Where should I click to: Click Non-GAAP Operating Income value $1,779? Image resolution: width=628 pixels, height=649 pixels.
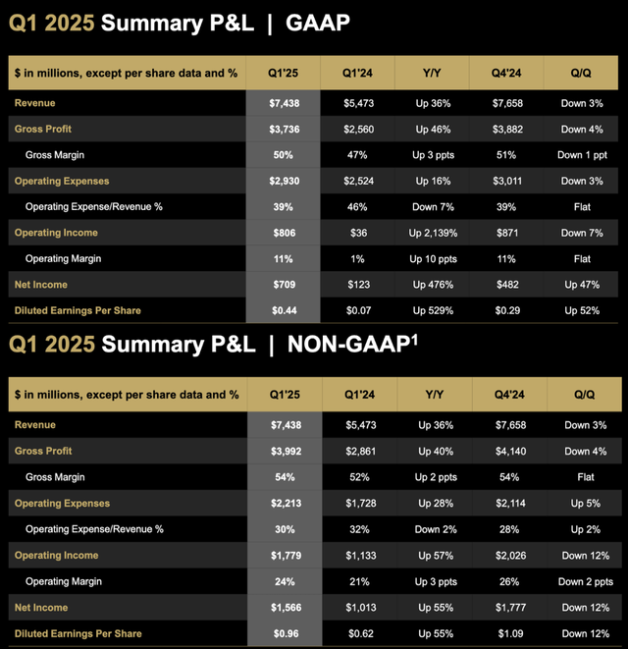[x=282, y=556]
